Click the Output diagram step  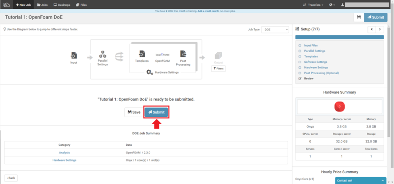click(218, 58)
